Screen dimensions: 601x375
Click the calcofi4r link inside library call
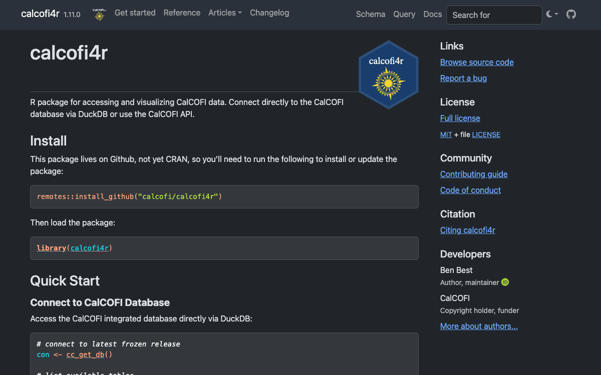(90, 248)
